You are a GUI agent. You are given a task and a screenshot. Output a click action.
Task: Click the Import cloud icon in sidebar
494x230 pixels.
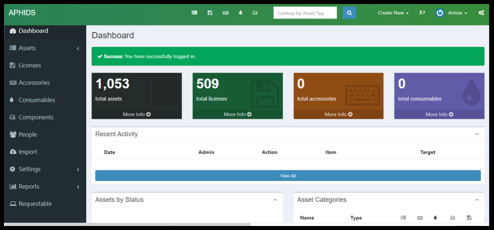tap(13, 152)
